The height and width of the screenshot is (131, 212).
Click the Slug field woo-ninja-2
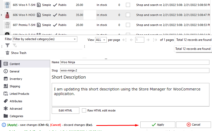tap(135, 70)
